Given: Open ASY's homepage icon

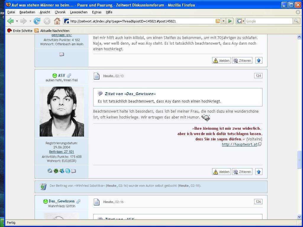Looking at the screenshot, I should [50, 171].
